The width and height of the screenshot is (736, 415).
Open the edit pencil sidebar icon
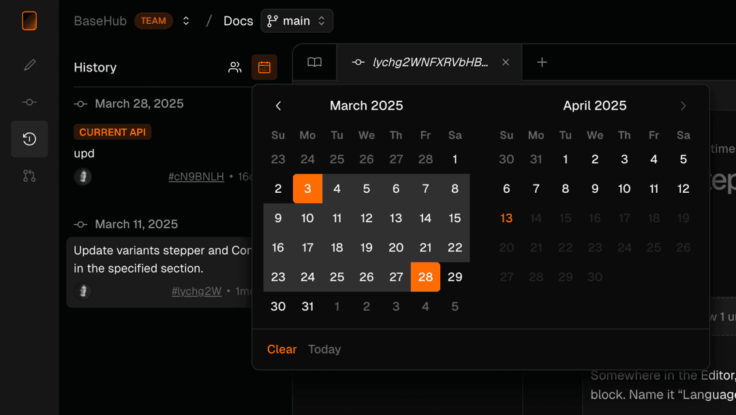[29, 65]
